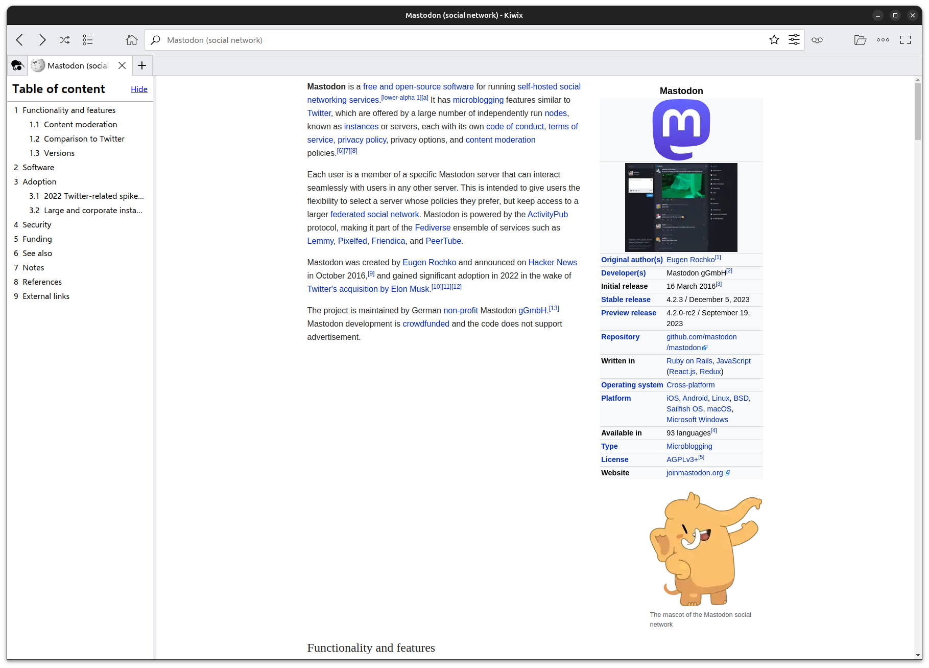Click the magnifier search icon
This screenshot has height=668, width=929.
coord(156,40)
